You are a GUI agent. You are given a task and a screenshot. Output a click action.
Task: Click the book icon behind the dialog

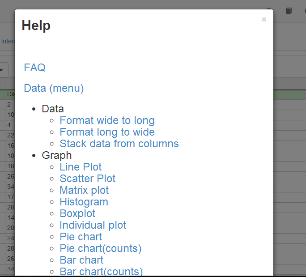click(289, 10)
